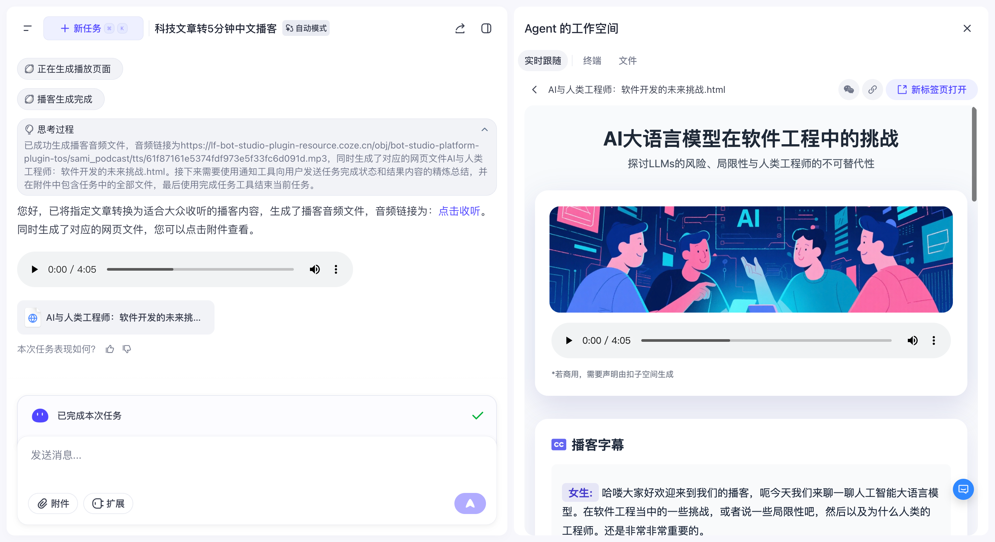Screen dimensions: 995x542
Task: Click the AI podcast cover illustration
Action: point(751,259)
